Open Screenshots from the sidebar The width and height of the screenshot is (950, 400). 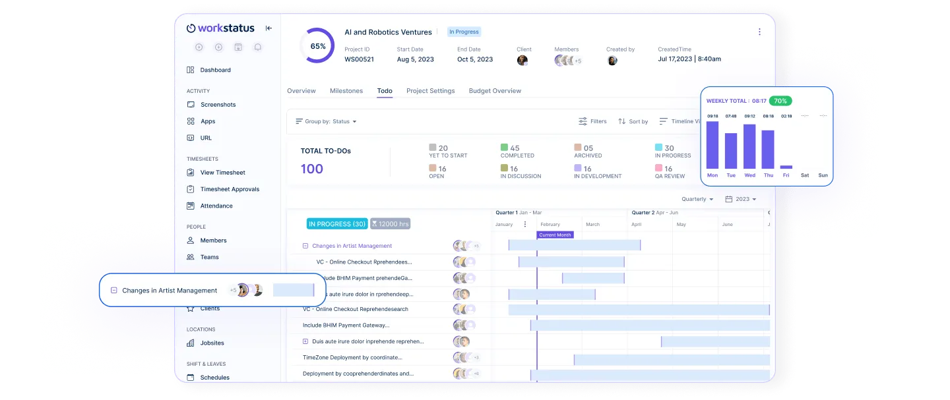point(218,105)
